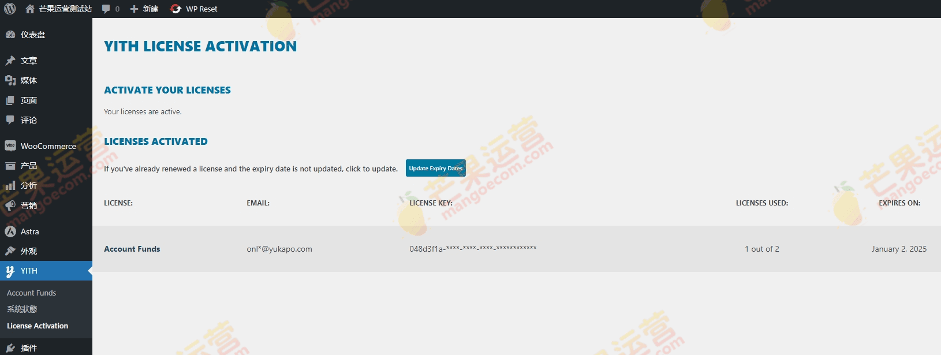Click the 仪表盘 dashboard gauge icon
Screen dimensions: 941x355
10,35
